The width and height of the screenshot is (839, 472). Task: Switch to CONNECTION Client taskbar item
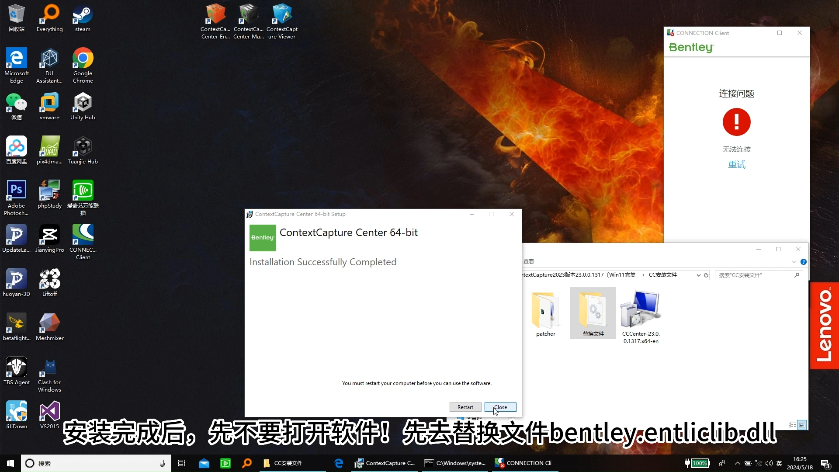point(525,463)
